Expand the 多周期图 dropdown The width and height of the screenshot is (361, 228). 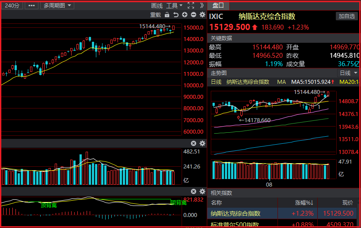(57, 5)
